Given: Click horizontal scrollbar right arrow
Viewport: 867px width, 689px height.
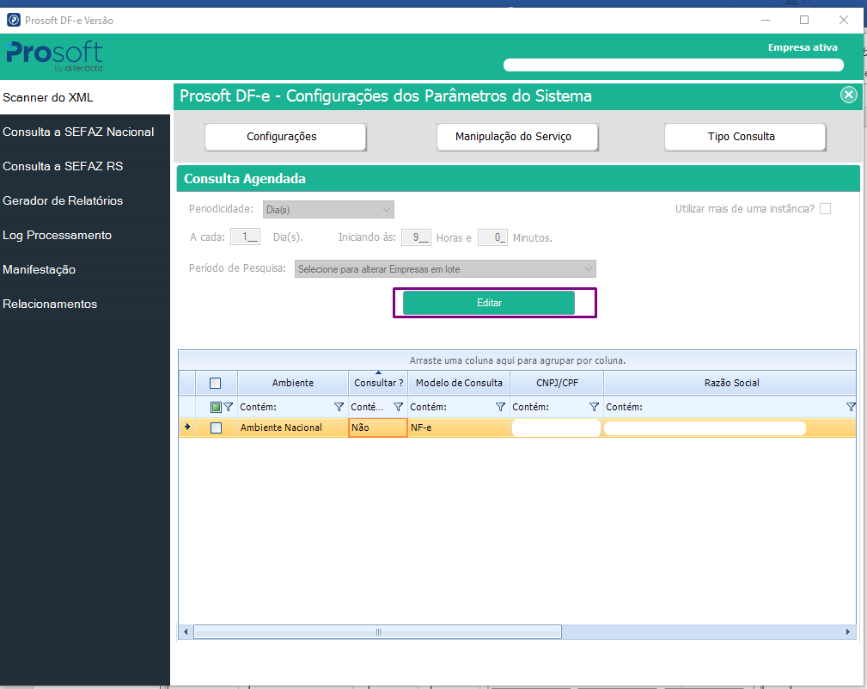Looking at the screenshot, I should coord(847,632).
